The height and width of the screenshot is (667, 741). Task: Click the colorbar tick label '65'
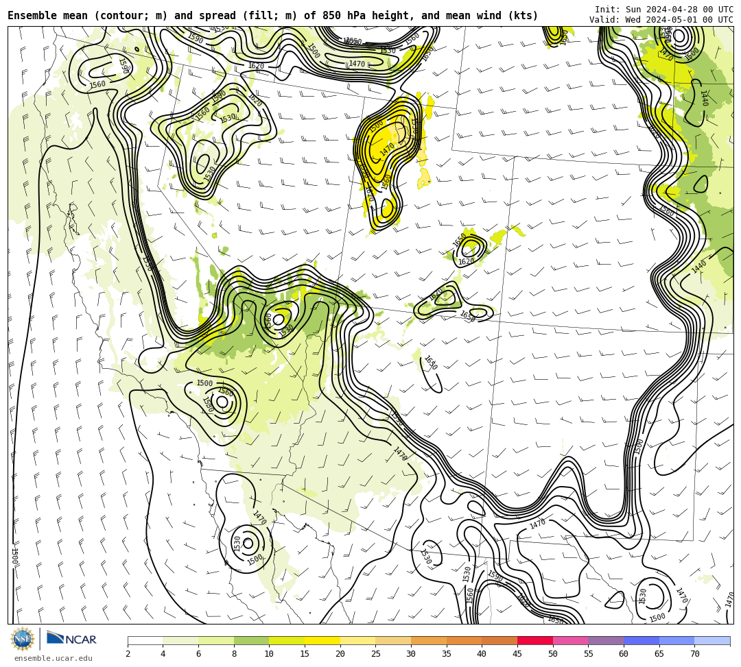tap(659, 654)
